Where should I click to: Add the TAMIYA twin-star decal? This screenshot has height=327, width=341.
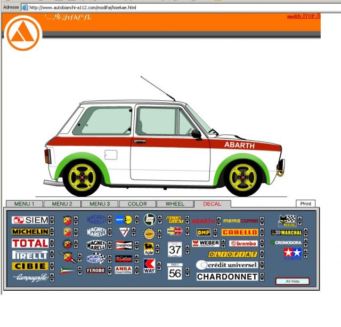(293, 253)
